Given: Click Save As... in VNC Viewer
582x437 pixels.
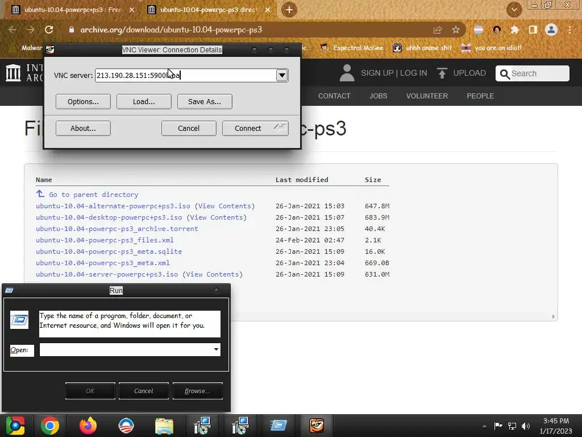Looking at the screenshot, I should tap(205, 101).
